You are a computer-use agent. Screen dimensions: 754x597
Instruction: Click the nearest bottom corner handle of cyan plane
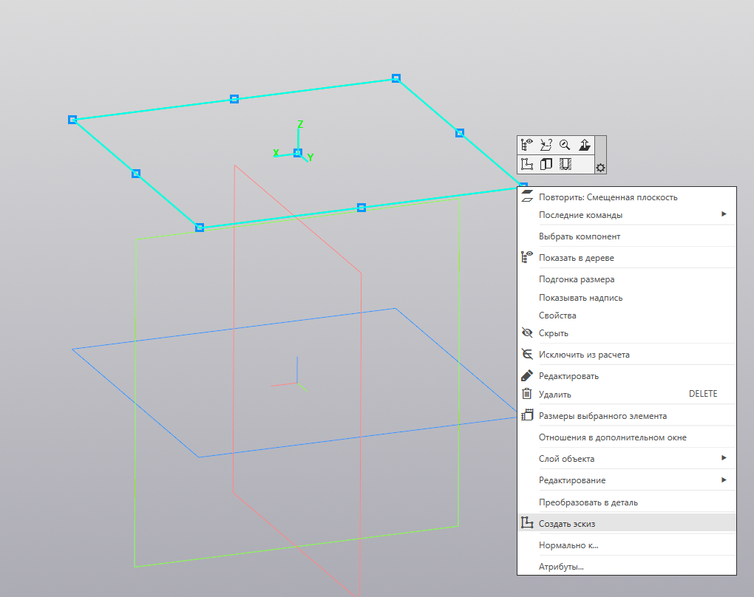coord(200,228)
